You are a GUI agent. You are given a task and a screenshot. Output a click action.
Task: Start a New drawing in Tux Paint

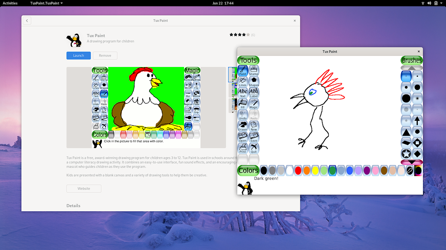(254, 126)
